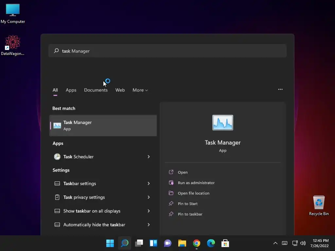335x251 pixels.
Task: Switch to the Documents filter tab
Action: tap(96, 90)
